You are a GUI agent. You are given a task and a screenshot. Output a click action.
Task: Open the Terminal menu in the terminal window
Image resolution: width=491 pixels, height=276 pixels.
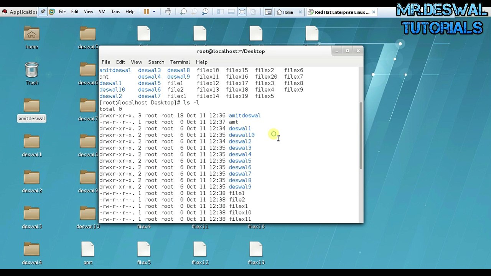point(180,62)
